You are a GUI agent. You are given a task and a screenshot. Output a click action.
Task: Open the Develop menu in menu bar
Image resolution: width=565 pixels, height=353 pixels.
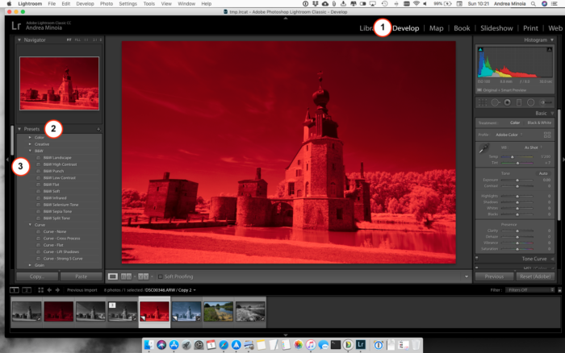[x=85, y=3]
